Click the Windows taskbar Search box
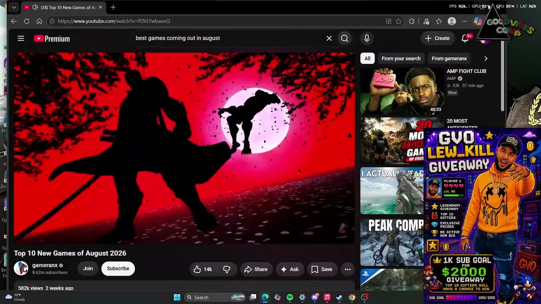Image resolution: width=541 pixels, height=304 pixels. tap(216, 297)
